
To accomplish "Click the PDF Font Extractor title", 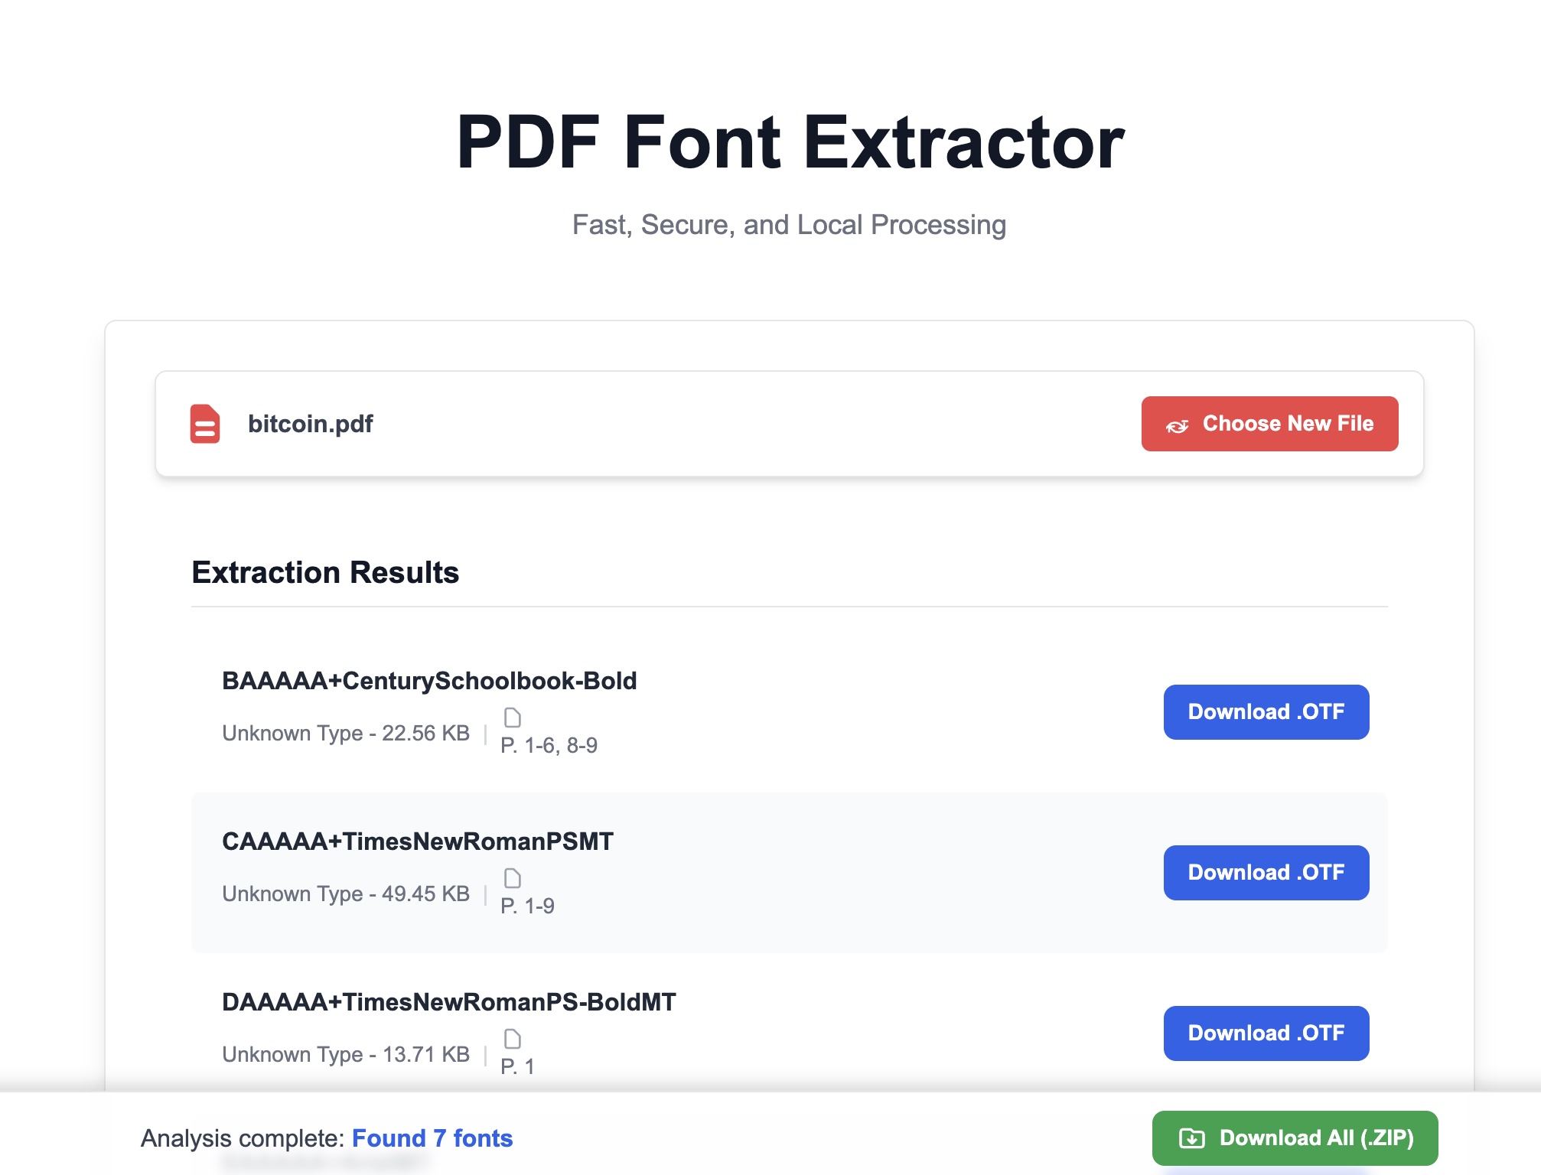I will (789, 142).
